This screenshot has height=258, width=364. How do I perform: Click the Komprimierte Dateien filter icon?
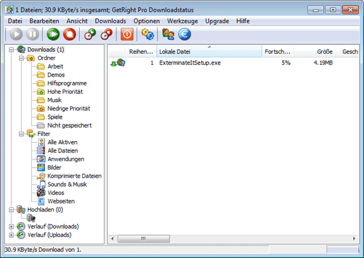pyautogui.click(x=41, y=176)
